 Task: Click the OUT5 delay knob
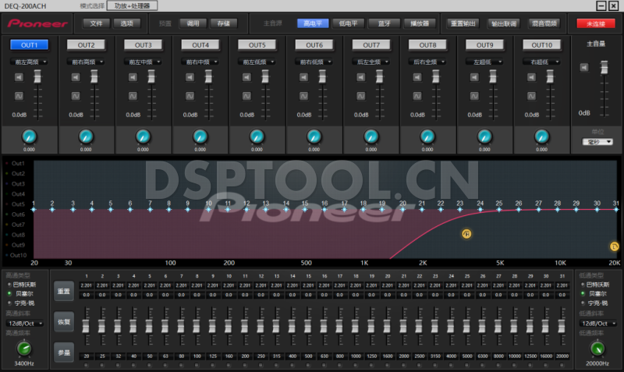click(x=257, y=136)
